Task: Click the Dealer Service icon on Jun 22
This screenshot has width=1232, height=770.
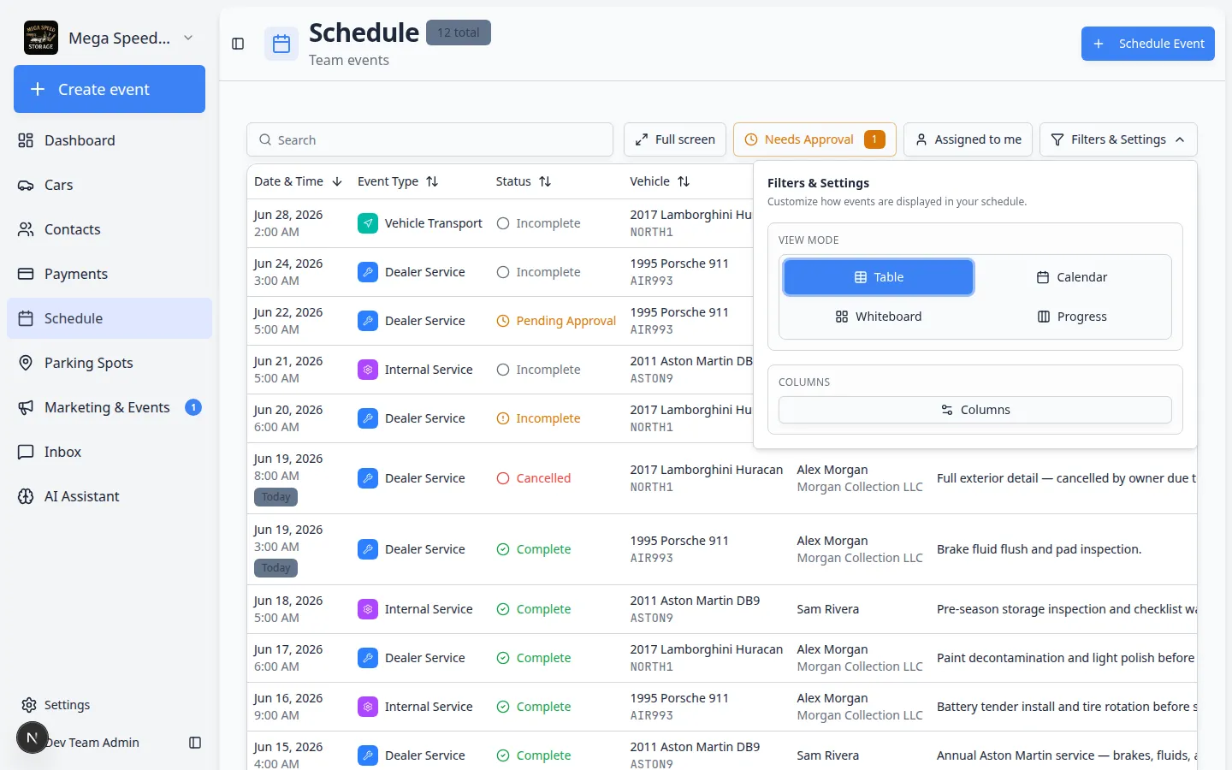Action: (x=367, y=321)
